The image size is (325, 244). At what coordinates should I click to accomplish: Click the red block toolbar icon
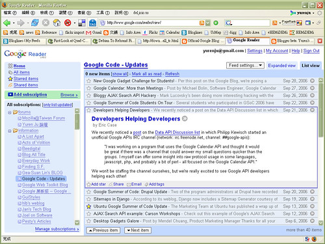click(68, 23)
